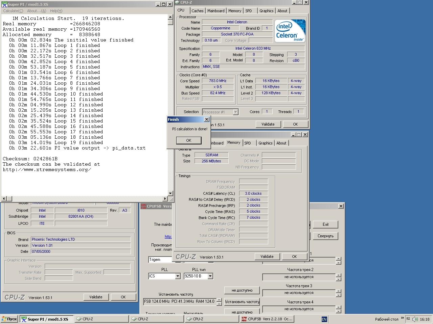Click the tray icon showing 82
Viewport: 433px width, 324px height.
point(408,319)
